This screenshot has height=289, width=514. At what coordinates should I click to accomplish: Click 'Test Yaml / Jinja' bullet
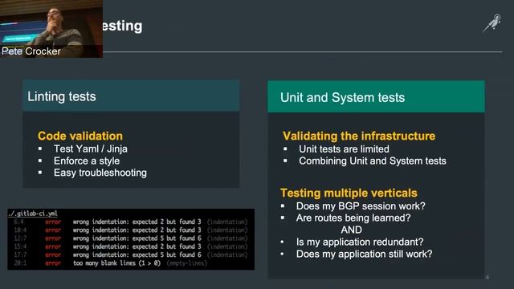tap(91, 149)
